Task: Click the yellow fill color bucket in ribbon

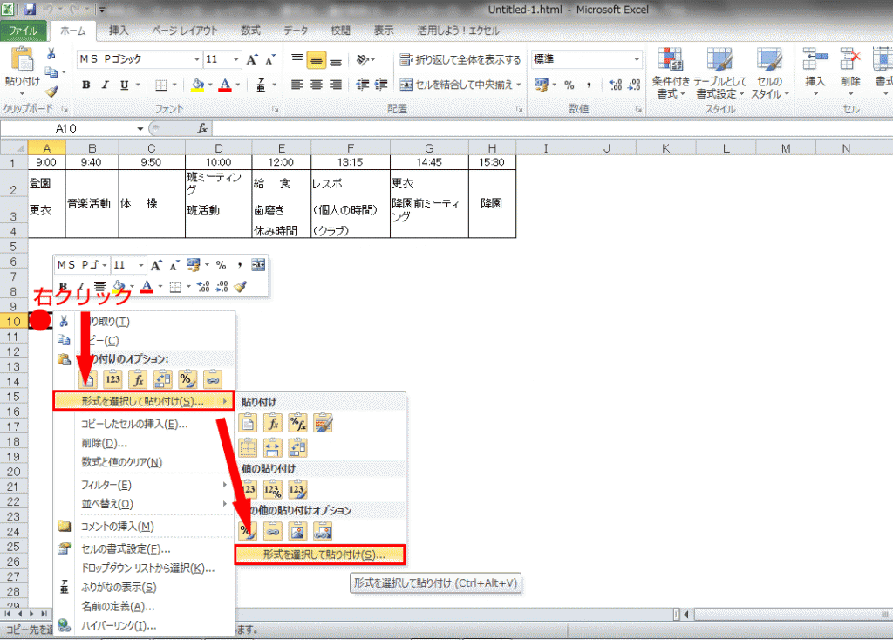Action: tap(197, 85)
